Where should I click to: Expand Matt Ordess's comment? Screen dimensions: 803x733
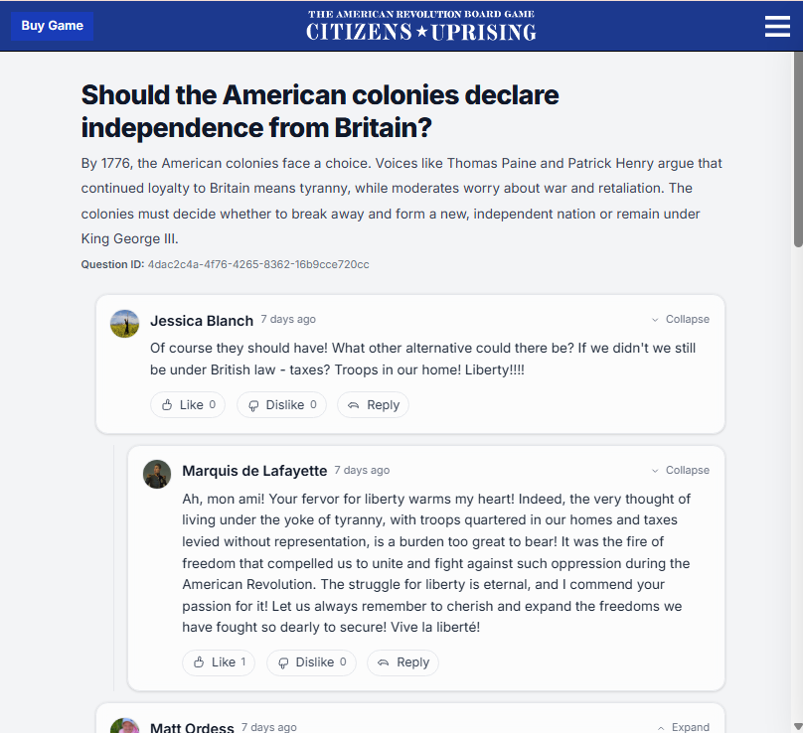(x=683, y=727)
